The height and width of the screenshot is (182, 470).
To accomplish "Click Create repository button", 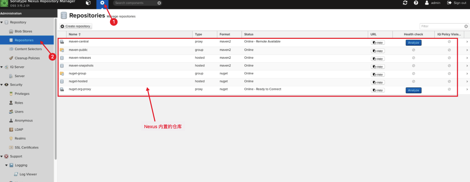I will [76, 26].
